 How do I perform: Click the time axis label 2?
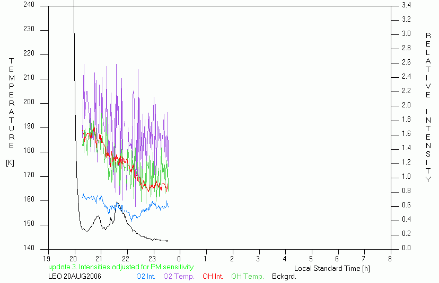(x=232, y=259)
